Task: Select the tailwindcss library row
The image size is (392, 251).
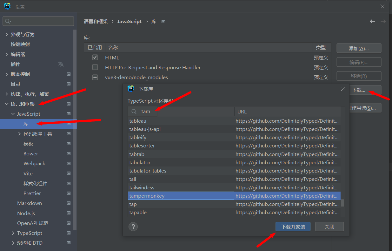Action: (x=234, y=187)
